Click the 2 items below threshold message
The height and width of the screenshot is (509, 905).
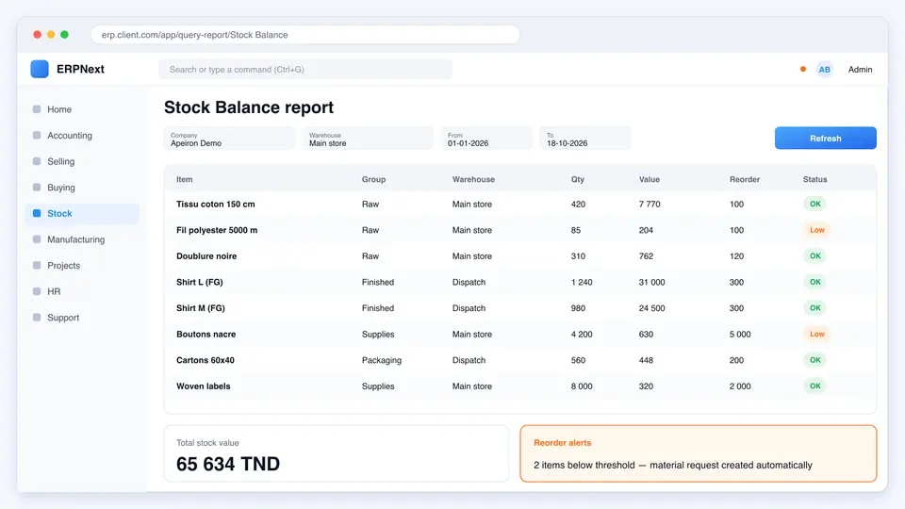(x=672, y=465)
